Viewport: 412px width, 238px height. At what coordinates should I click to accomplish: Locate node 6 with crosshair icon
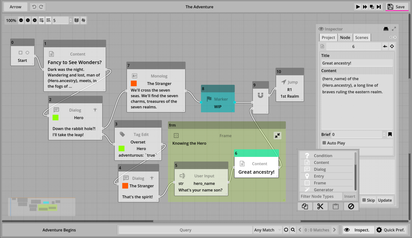(392, 47)
